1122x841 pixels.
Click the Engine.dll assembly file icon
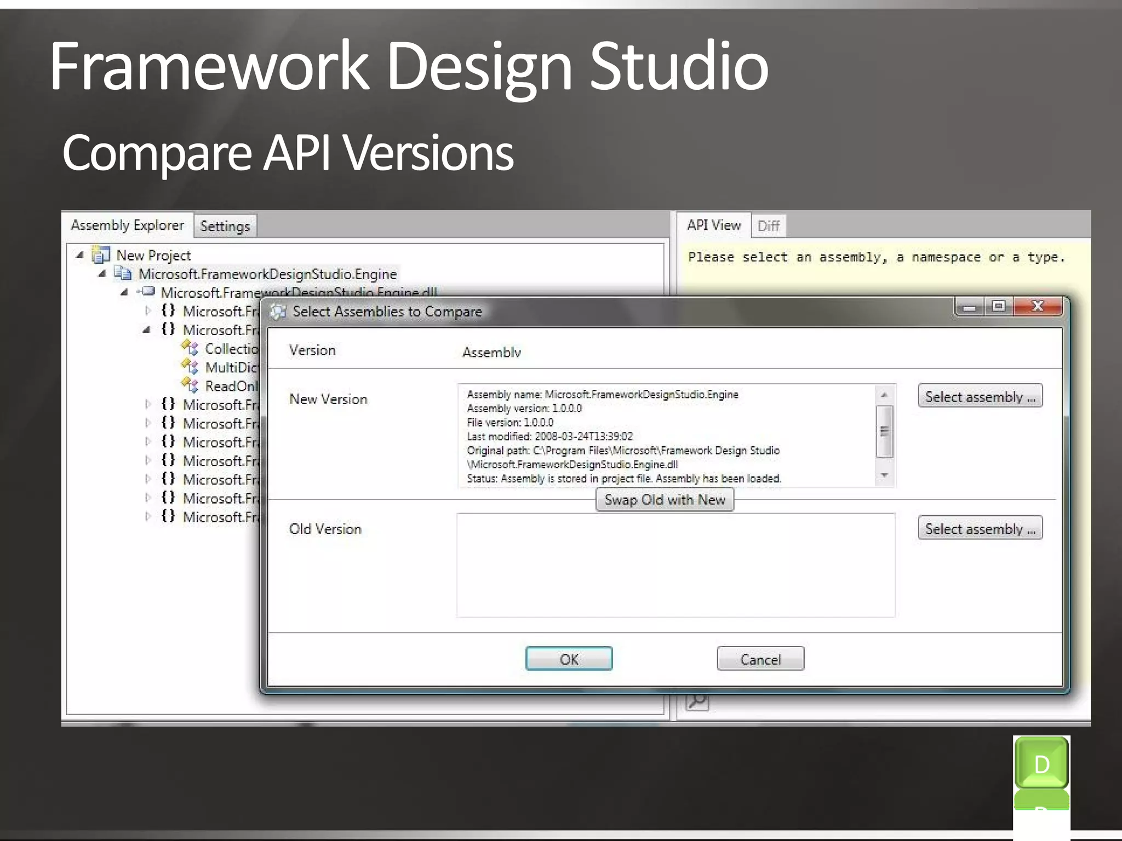147,292
